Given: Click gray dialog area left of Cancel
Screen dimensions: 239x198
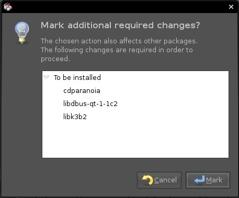Looking at the screenshot, I should [x=87, y=180].
